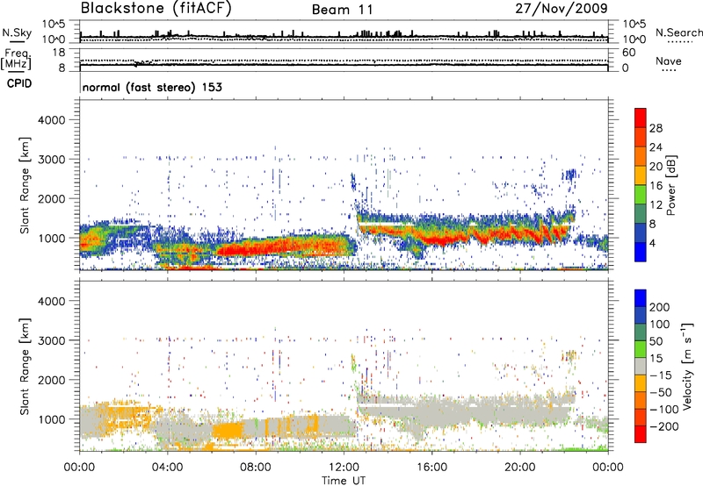Click the 'Blackstone (fitACF)' title text
703x486 pixels.
(x=156, y=9)
